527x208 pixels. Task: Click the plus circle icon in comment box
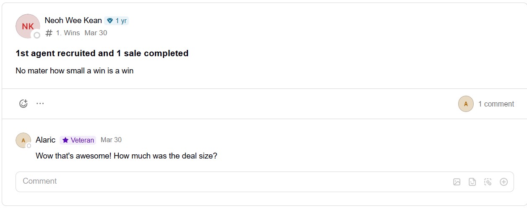click(x=504, y=182)
